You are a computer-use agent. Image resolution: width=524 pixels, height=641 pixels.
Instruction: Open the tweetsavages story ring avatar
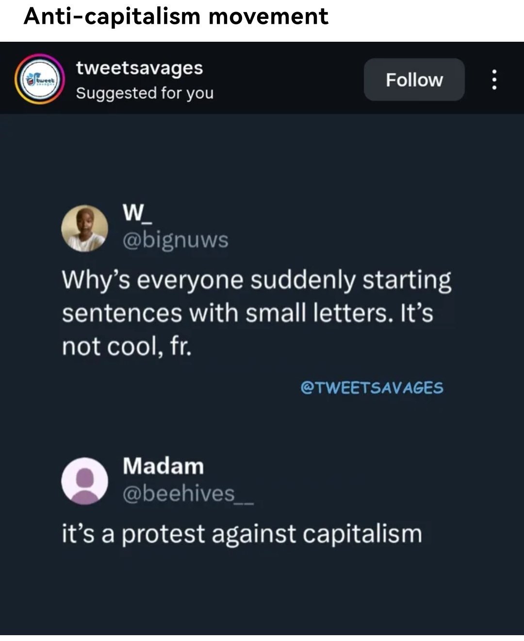[39, 79]
